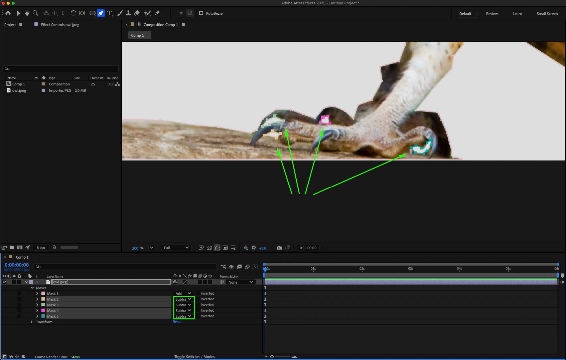Viewport: 566px width, 360px height.
Task: Expand the Mask 3 properties
Action: 37,305
